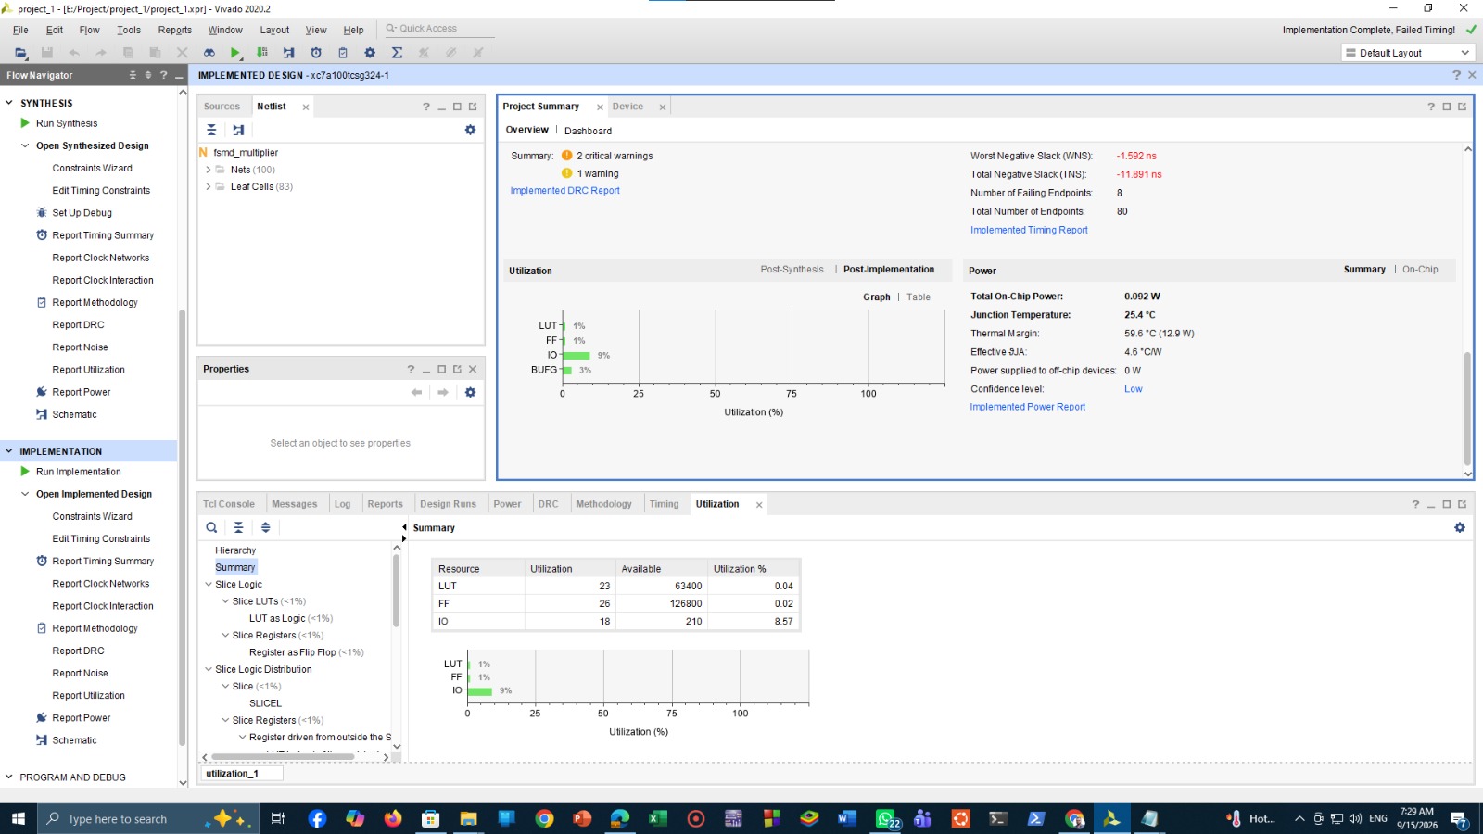The image size is (1483, 834).
Task: Collapse the IMPLEMENTATION section
Action: click(9, 451)
